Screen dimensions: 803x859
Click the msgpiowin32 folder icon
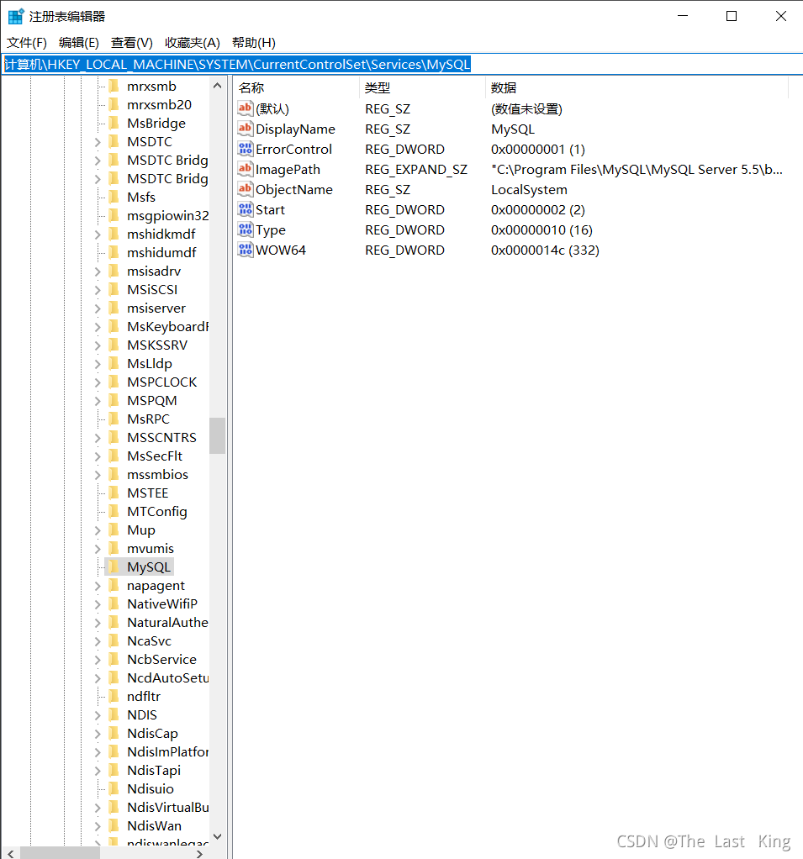pos(114,215)
